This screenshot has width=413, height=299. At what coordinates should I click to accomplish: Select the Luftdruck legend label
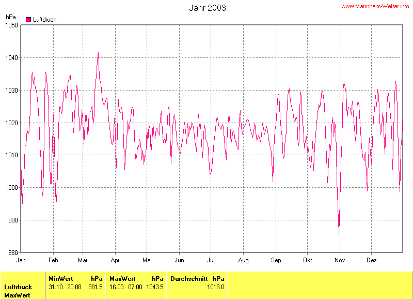(x=44, y=20)
